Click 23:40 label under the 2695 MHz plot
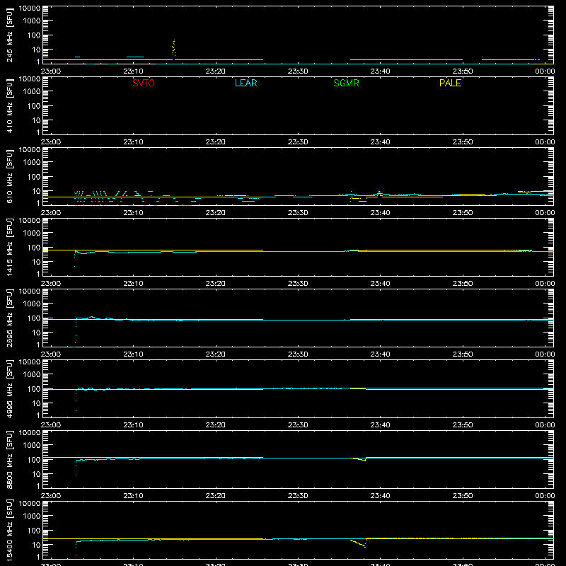Screen dimensions: 566x566 [380, 354]
